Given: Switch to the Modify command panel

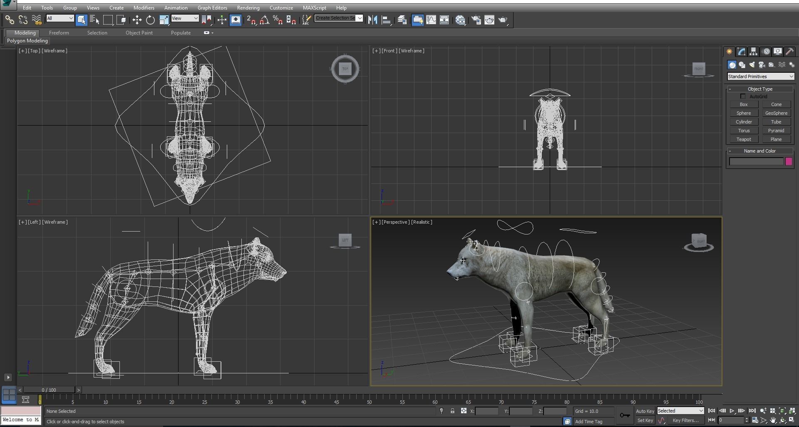Looking at the screenshot, I should click(x=741, y=52).
